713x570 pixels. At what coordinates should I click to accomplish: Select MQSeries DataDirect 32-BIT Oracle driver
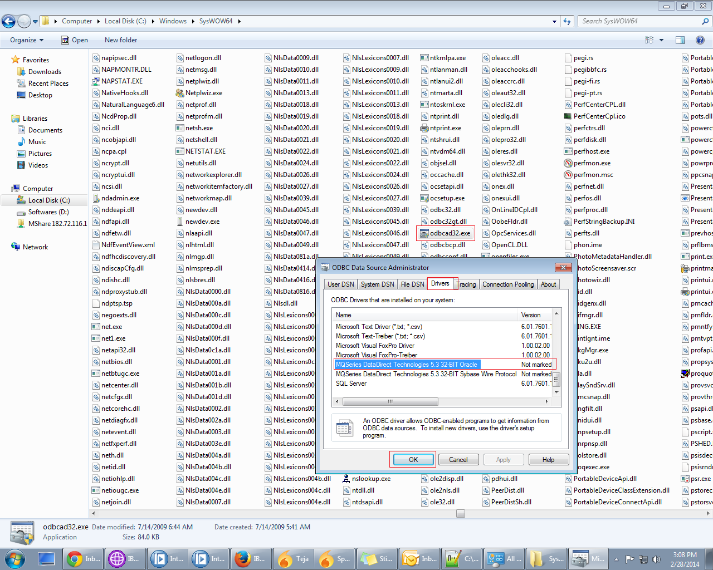click(x=407, y=365)
